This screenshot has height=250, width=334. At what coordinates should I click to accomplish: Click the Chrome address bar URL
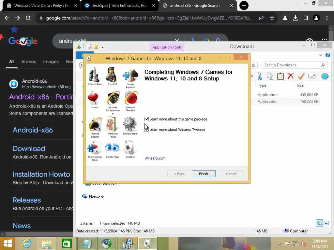pyautogui.click(x=149, y=18)
